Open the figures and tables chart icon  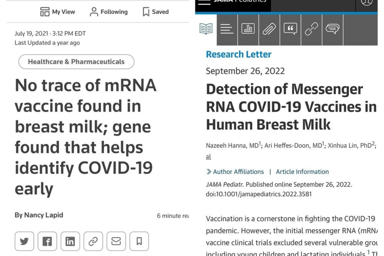click(248, 29)
